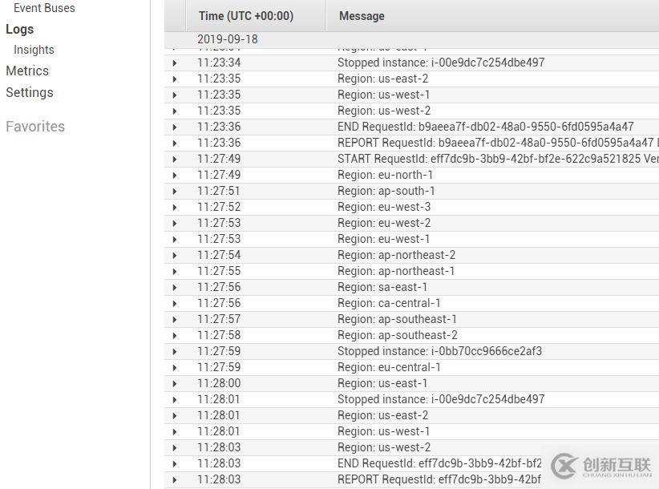Expand the Region: sa-east-1 log row
This screenshot has height=489, width=659.
pyautogui.click(x=175, y=287)
